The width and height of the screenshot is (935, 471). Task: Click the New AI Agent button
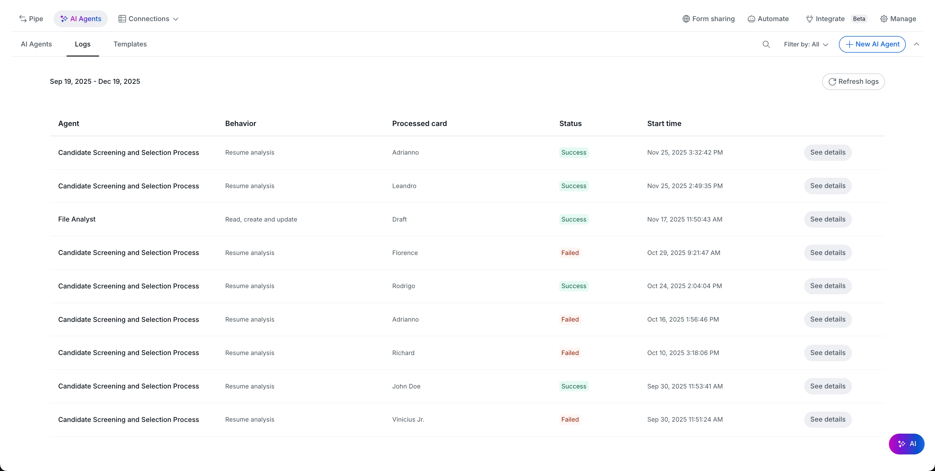click(872, 44)
